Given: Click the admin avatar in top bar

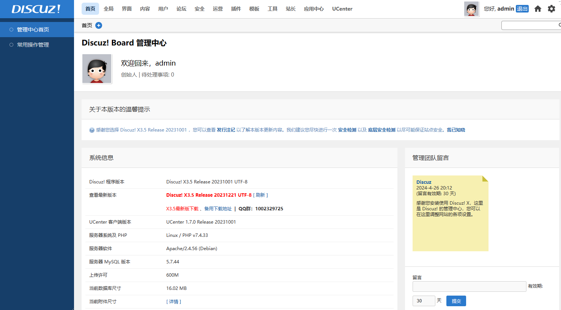Looking at the screenshot, I should pyautogui.click(x=471, y=9).
